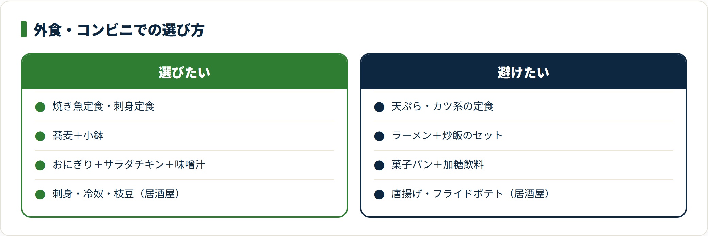
Task: Click the green bullet beside 焼き魚定食・刺身定食
Action: tap(40, 107)
